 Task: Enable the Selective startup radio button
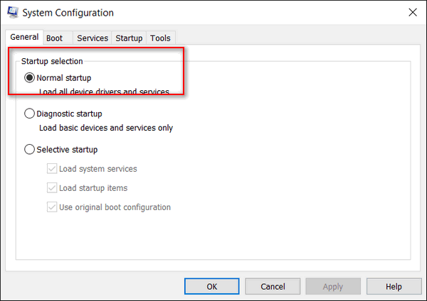pos(29,149)
